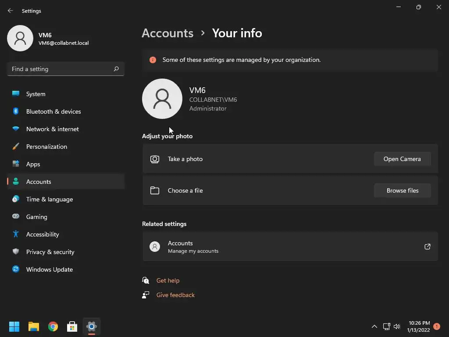Click the Give feedback link
449x337 pixels.
point(175,295)
